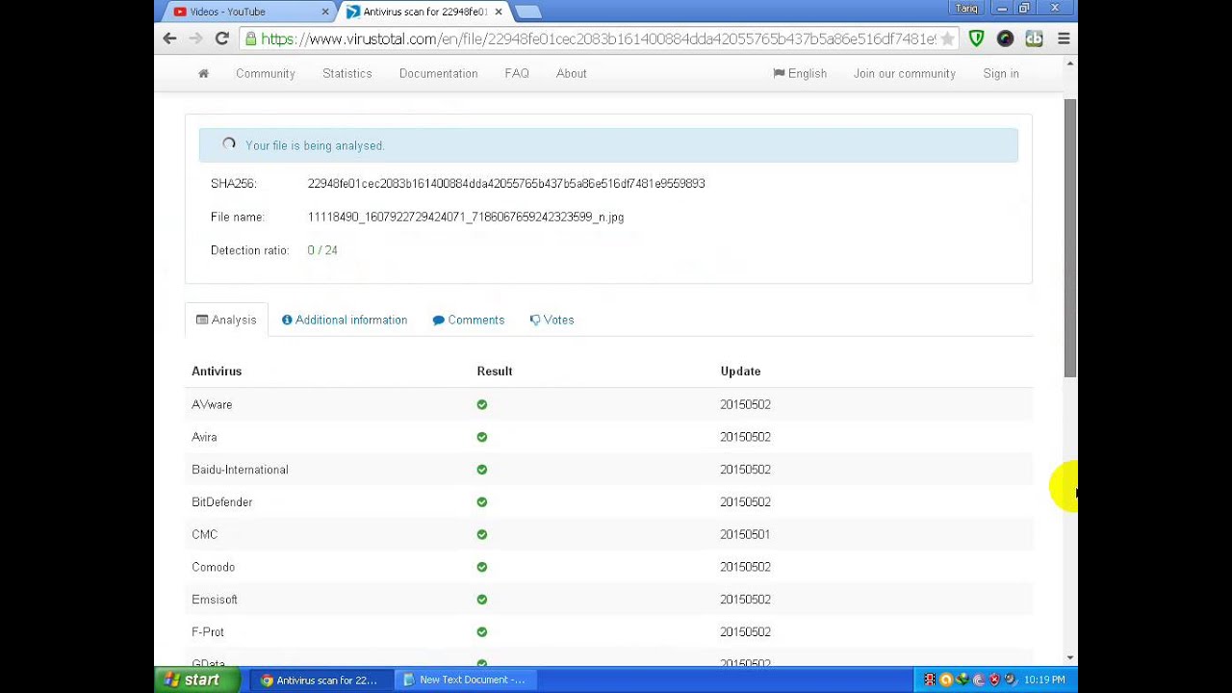Click the green check for Avira
This screenshot has width=1232, height=693.
(482, 437)
